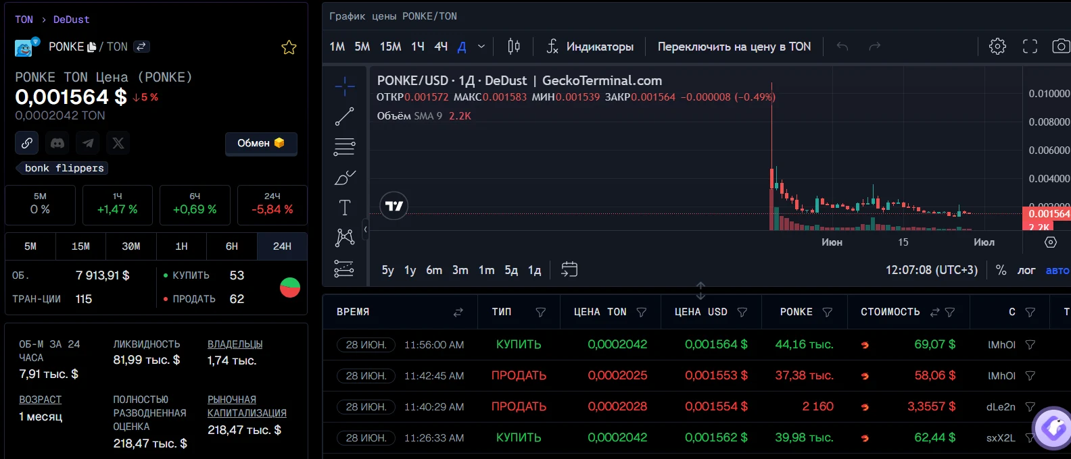Open chart type candlestick icon
The height and width of the screenshot is (459, 1071).
(x=514, y=47)
